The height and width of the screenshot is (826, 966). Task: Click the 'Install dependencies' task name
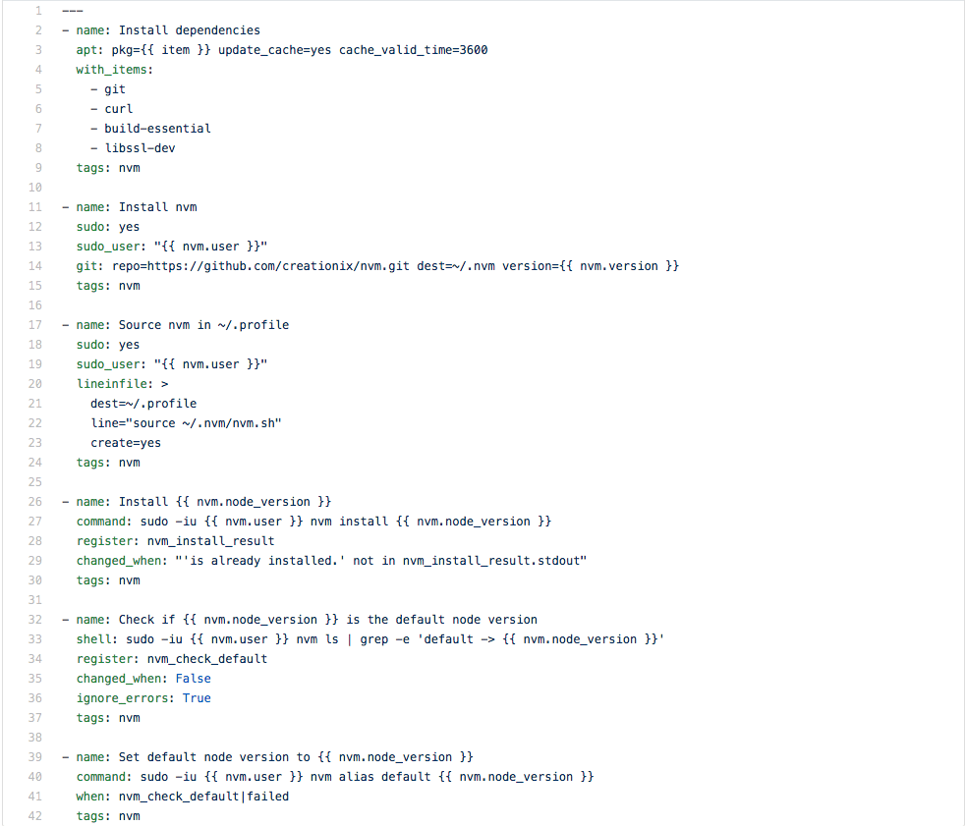coord(189,30)
